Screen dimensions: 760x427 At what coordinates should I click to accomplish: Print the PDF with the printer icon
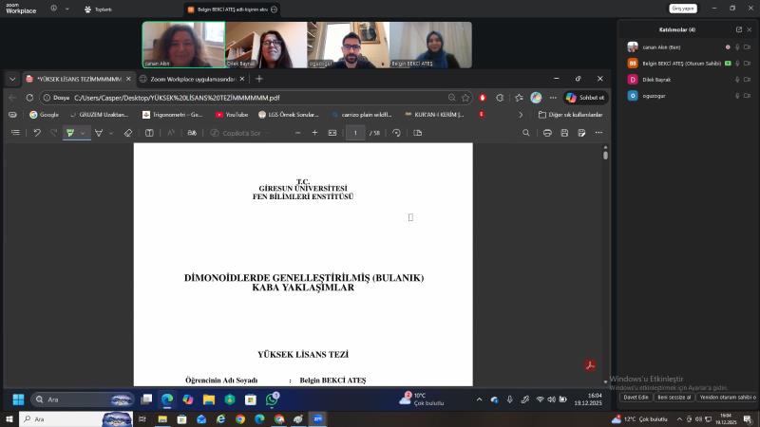point(547,133)
